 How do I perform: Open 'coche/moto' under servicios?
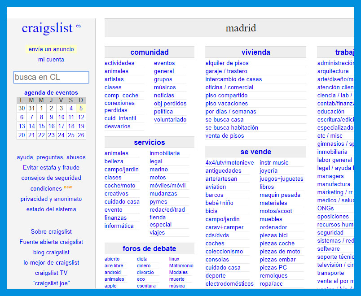pos(120,185)
